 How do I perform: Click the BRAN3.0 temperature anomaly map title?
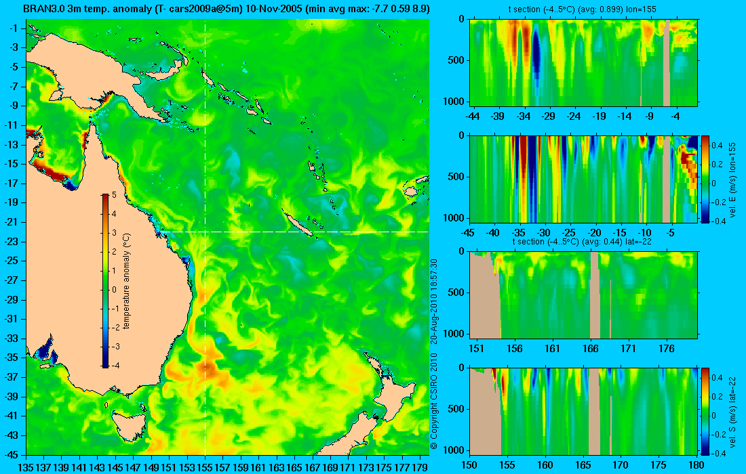pyautogui.click(x=227, y=9)
